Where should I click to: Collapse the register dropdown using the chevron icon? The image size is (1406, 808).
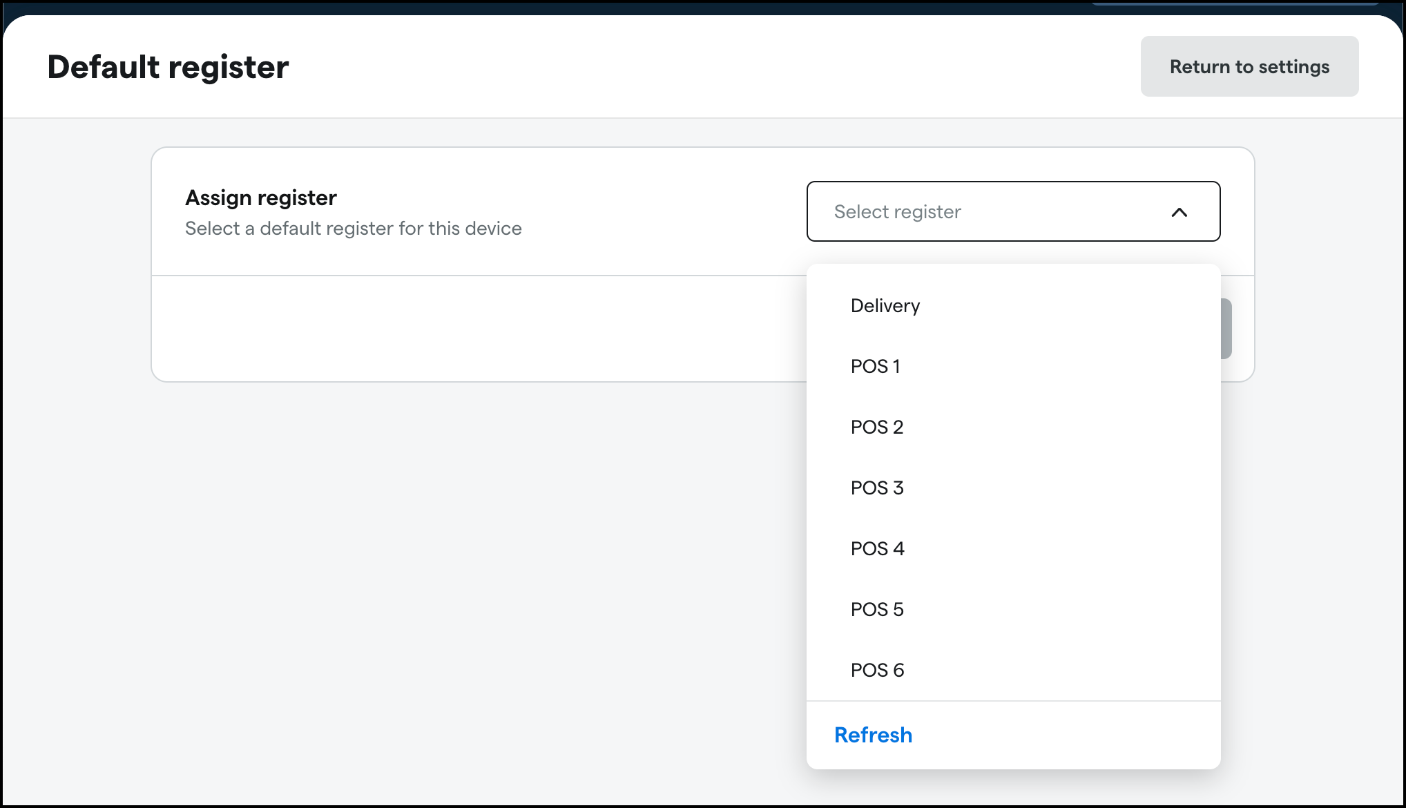pos(1181,212)
